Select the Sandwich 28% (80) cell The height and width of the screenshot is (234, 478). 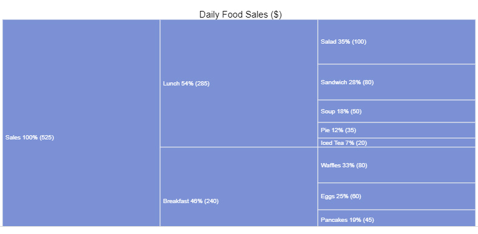coord(397,82)
